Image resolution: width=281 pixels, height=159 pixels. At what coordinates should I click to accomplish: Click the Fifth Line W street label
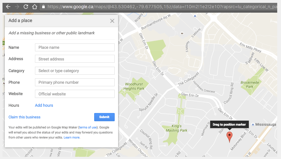261,65
